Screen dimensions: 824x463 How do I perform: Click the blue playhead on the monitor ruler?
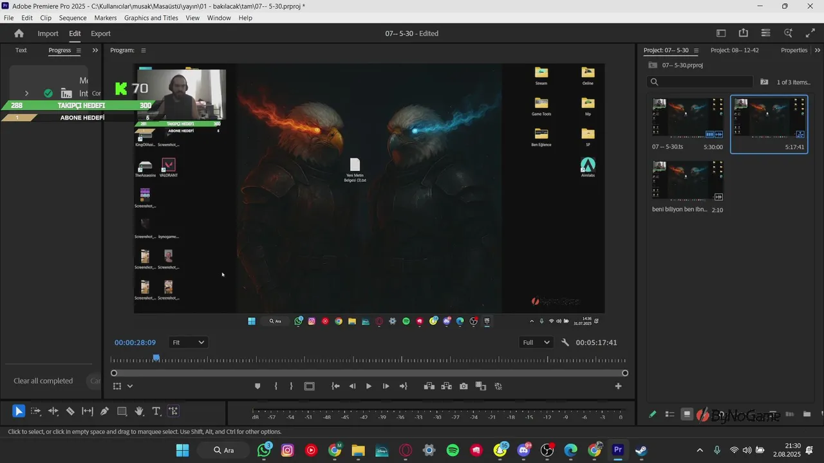coord(156,358)
